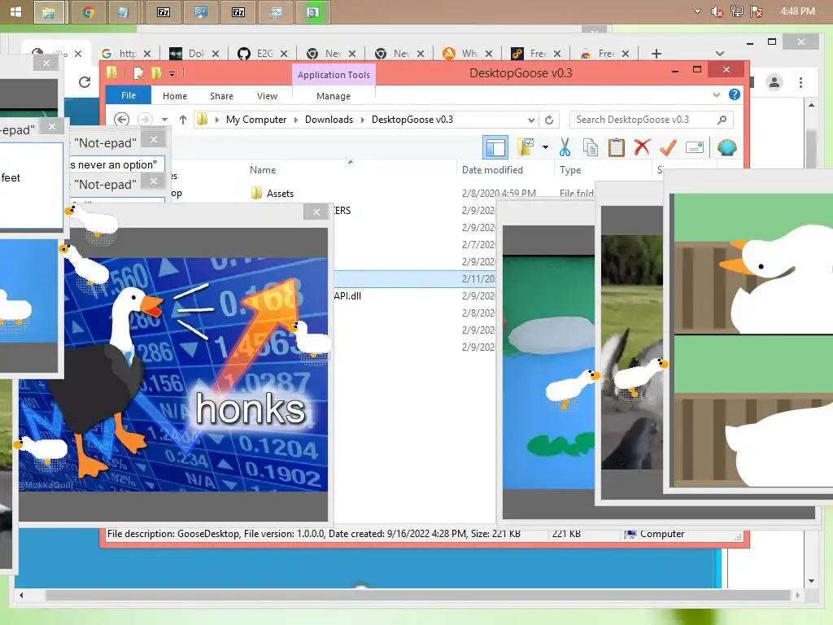Click My Computer in address breadcrumb
Image resolution: width=833 pixels, height=625 pixels.
click(x=256, y=120)
